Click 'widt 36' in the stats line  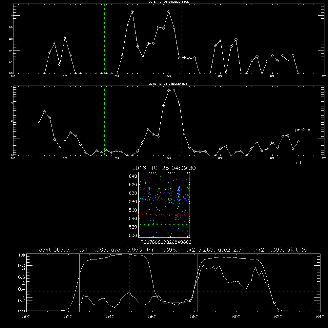click(x=297, y=250)
